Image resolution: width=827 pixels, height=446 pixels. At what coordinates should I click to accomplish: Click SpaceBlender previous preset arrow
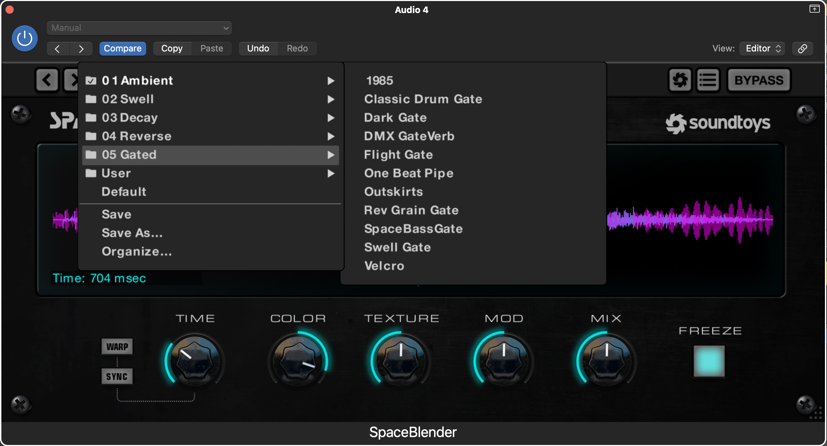click(x=47, y=80)
